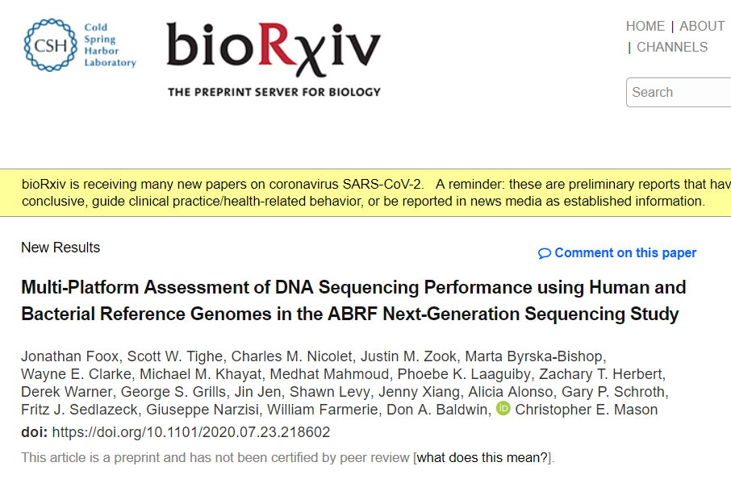Open Comment on this paper link
731x479 pixels.
point(625,253)
